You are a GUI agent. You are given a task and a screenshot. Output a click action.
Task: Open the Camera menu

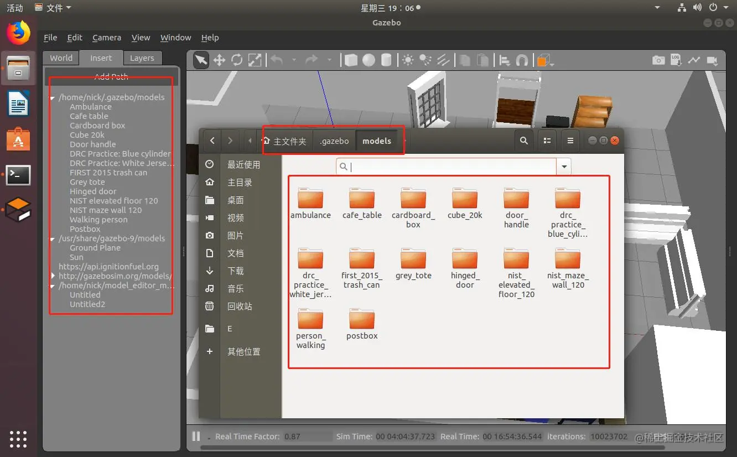pyautogui.click(x=107, y=38)
